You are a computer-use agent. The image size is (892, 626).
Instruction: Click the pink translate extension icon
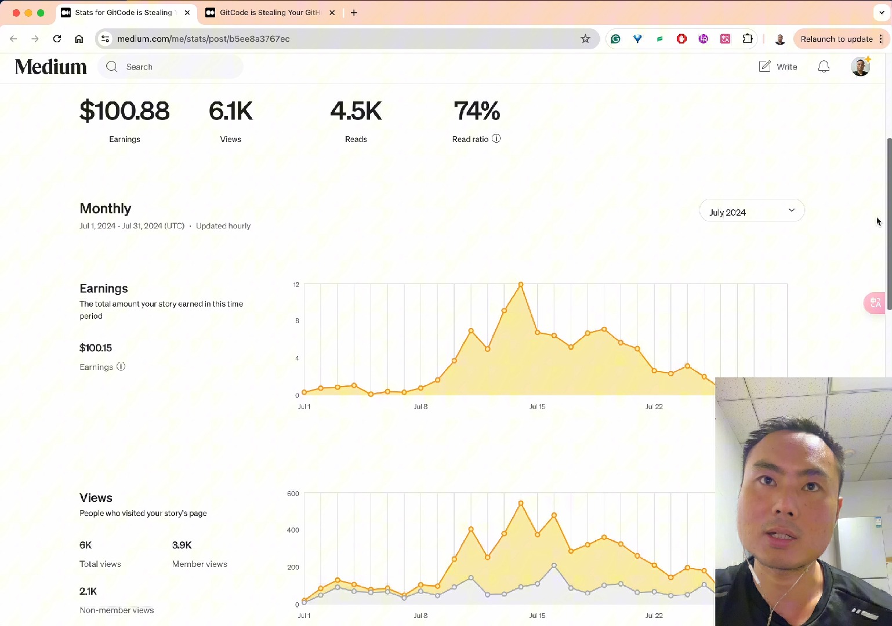coord(726,39)
